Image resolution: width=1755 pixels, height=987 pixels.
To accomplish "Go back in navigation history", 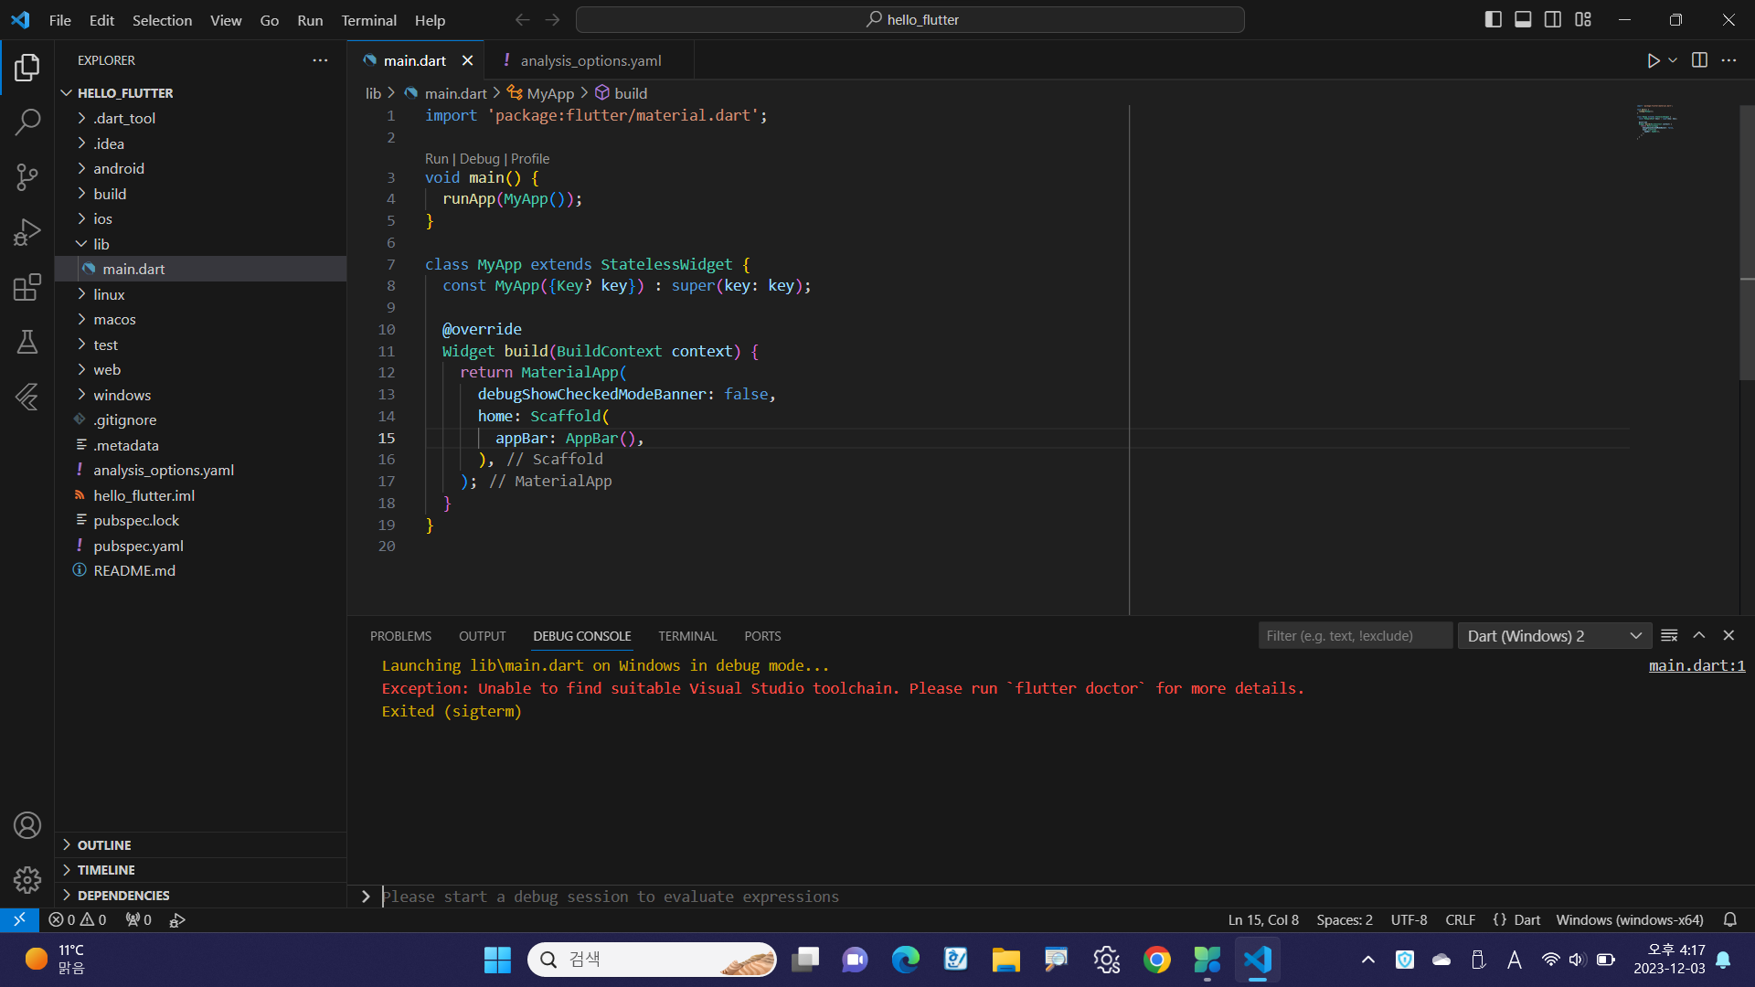I will (x=522, y=19).
